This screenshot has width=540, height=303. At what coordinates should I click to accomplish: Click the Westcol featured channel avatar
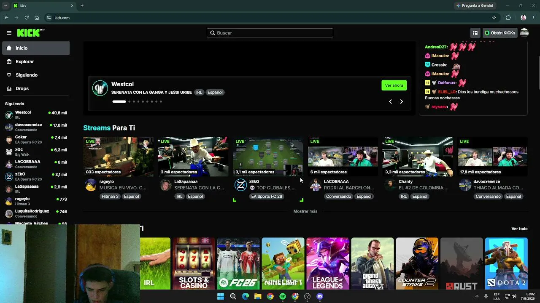click(x=100, y=88)
